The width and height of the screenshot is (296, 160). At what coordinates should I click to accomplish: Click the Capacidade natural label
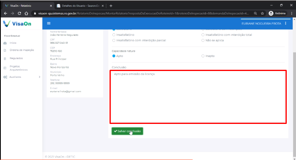[124, 51]
